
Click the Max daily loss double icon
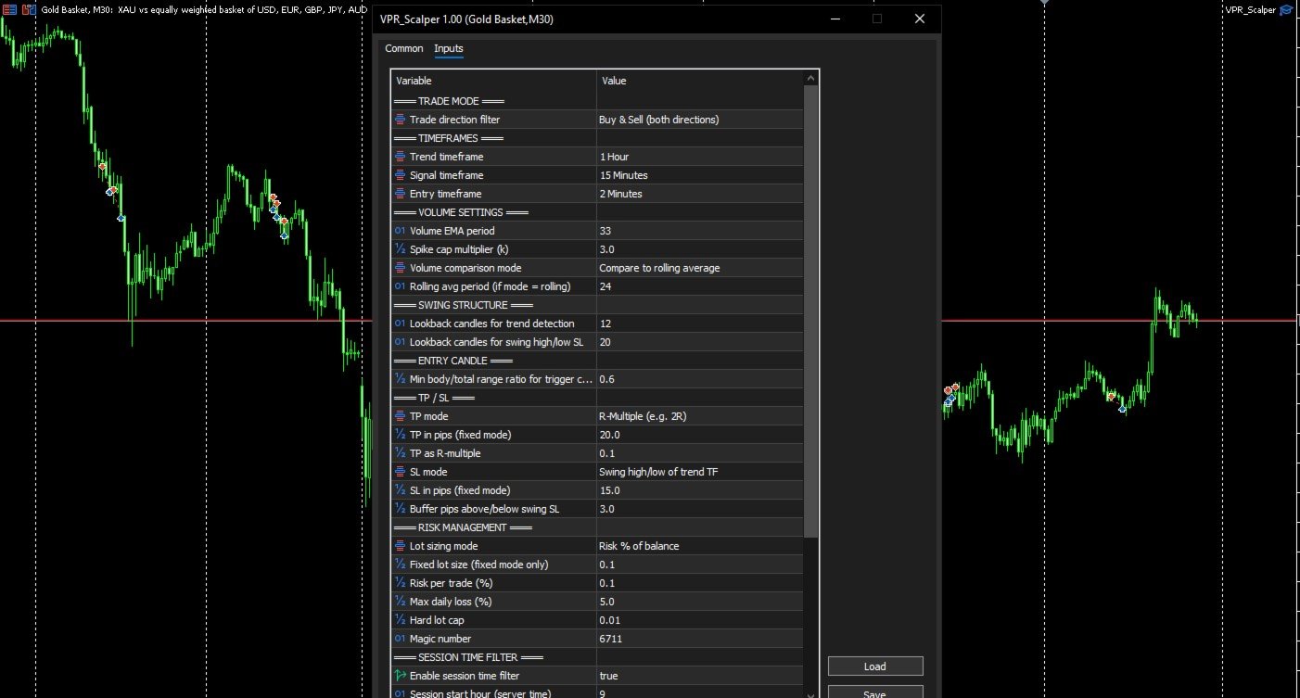[400, 602]
